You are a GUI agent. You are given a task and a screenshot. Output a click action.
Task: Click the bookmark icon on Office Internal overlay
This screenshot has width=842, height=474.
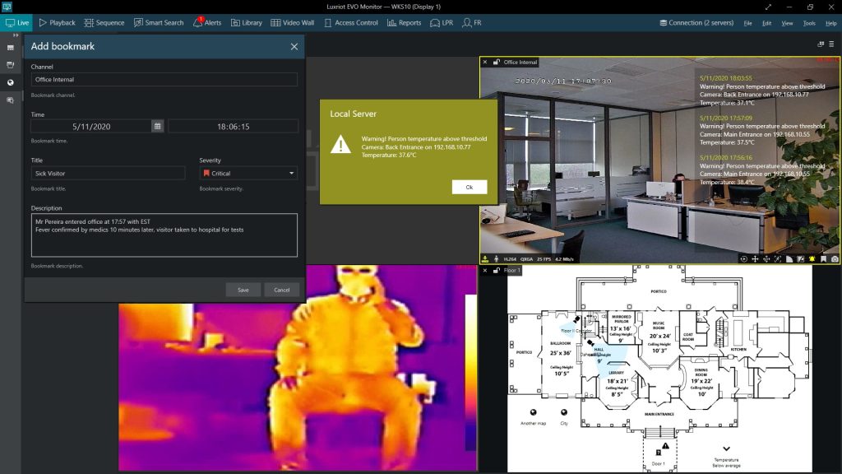823,259
